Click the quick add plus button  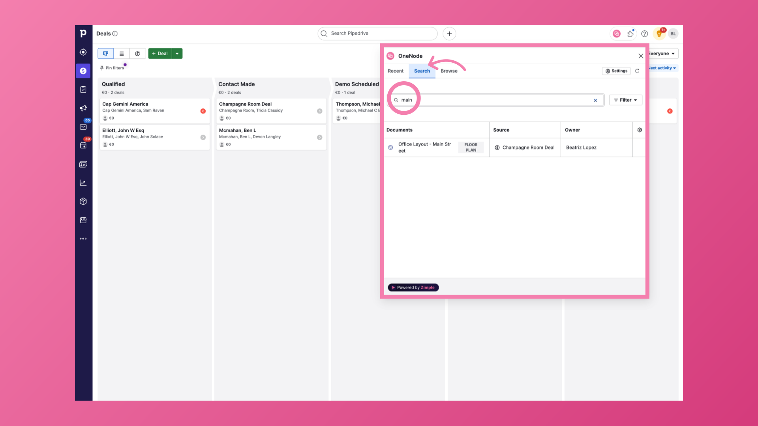click(x=449, y=34)
